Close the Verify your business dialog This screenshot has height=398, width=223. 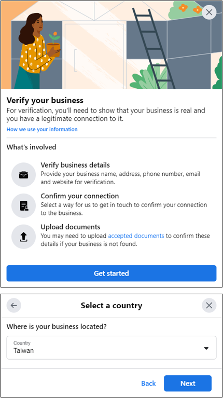(x=209, y=12)
